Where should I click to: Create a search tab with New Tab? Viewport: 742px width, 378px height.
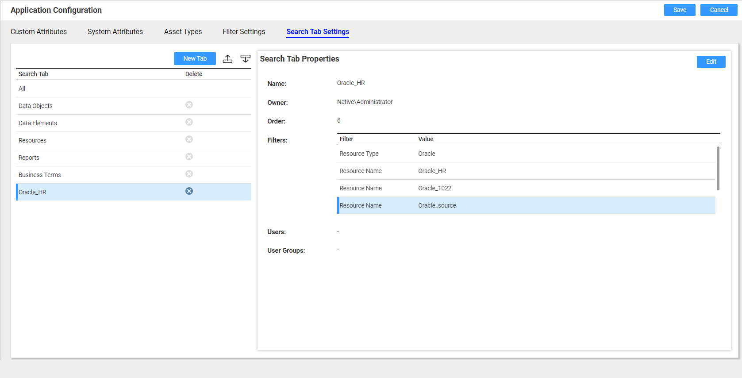pyautogui.click(x=195, y=58)
